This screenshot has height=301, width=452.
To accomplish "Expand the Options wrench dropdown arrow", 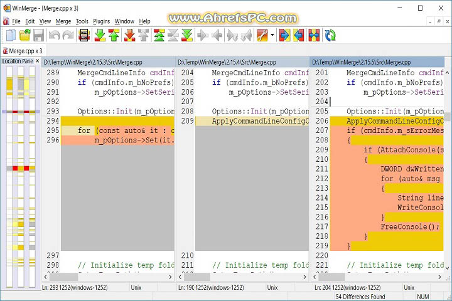I will (x=272, y=35).
